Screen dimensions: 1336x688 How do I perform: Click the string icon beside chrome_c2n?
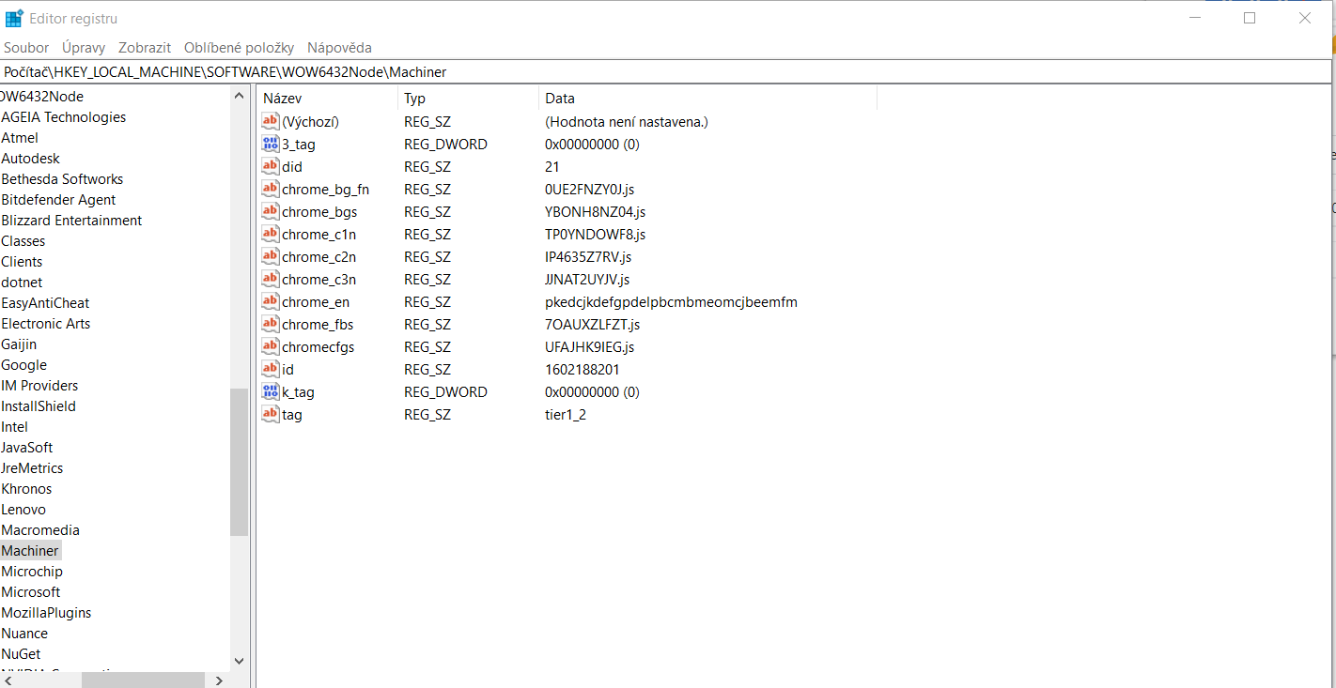271,256
